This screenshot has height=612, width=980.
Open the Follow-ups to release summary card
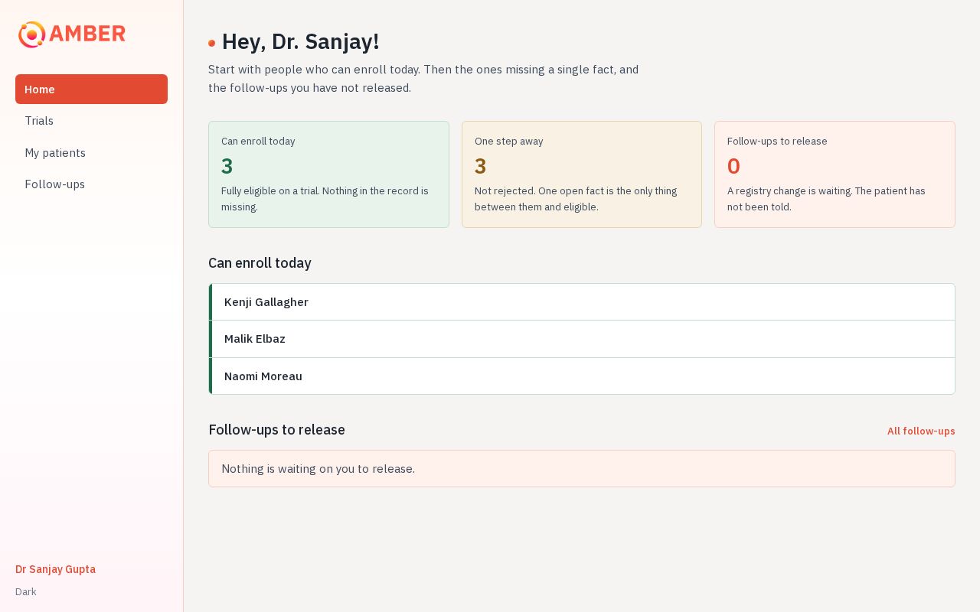[835, 174]
